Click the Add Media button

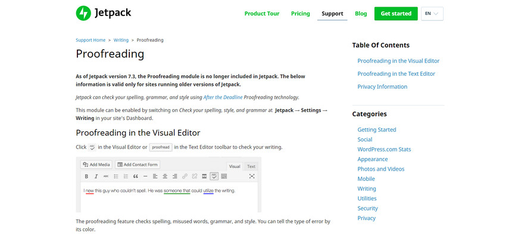pos(96,165)
